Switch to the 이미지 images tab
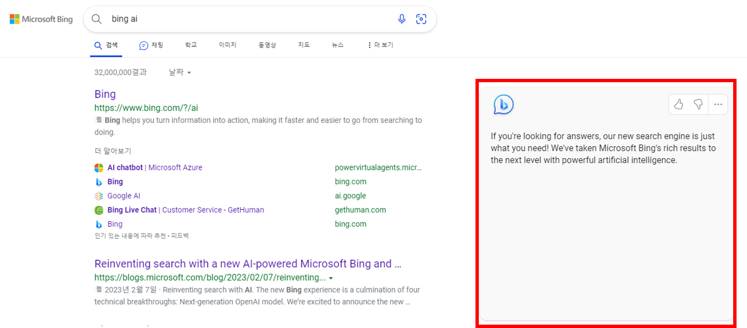Screen dimensions: 747x328 click(x=227, y=45)
